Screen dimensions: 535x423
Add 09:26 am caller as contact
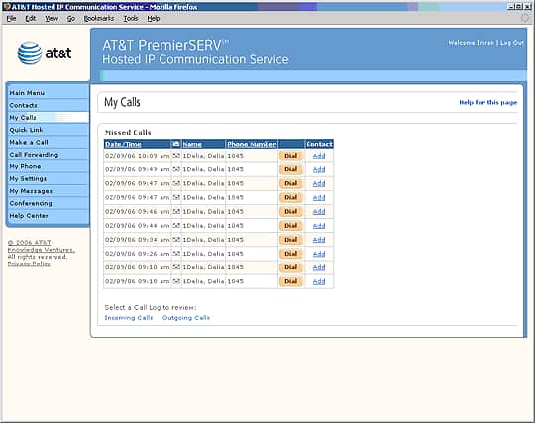point(319,254)
